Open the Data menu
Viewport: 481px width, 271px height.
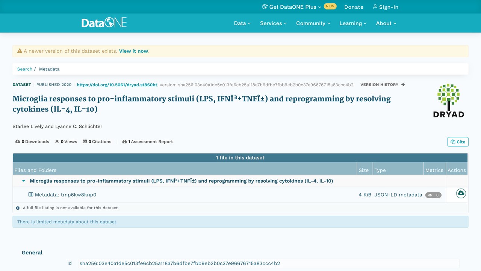(x=242, y=23)
